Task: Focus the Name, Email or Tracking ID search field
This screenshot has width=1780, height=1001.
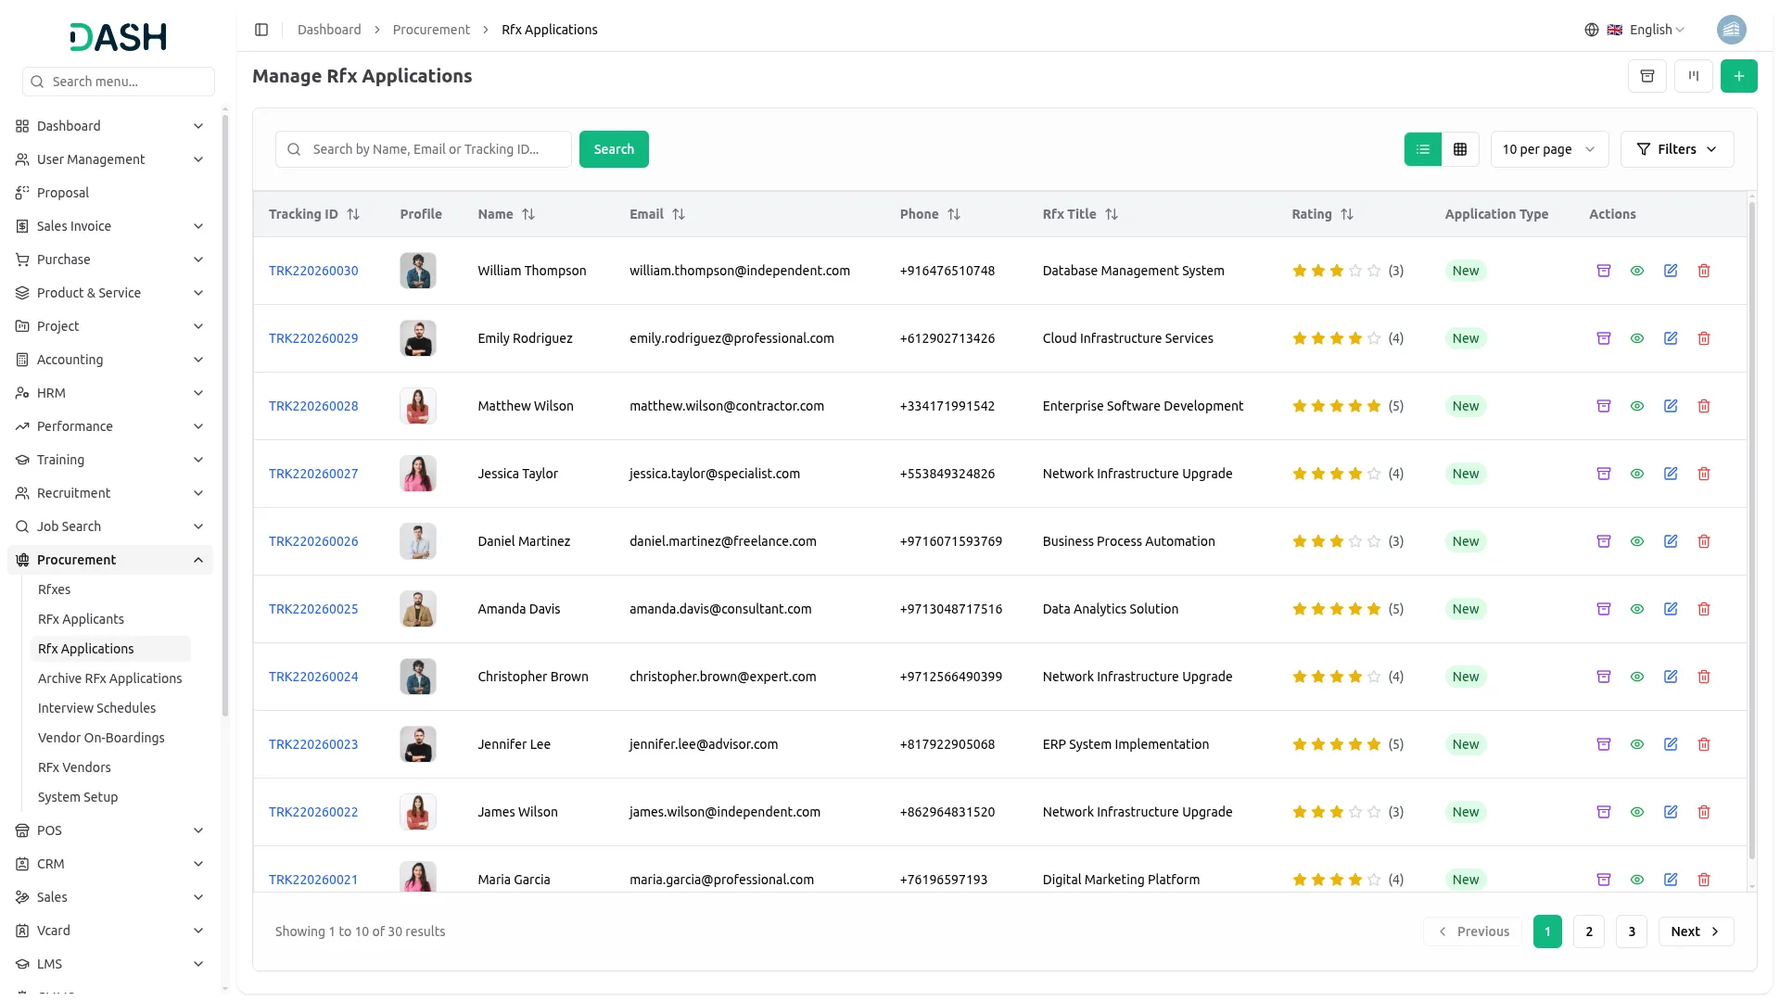Action: point(424,149)
